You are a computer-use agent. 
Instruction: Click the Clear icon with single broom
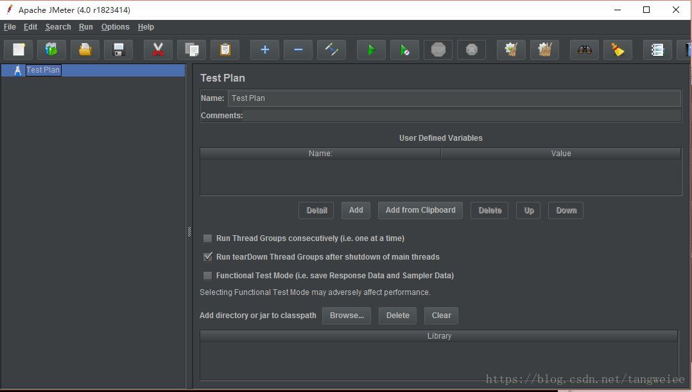511,49
